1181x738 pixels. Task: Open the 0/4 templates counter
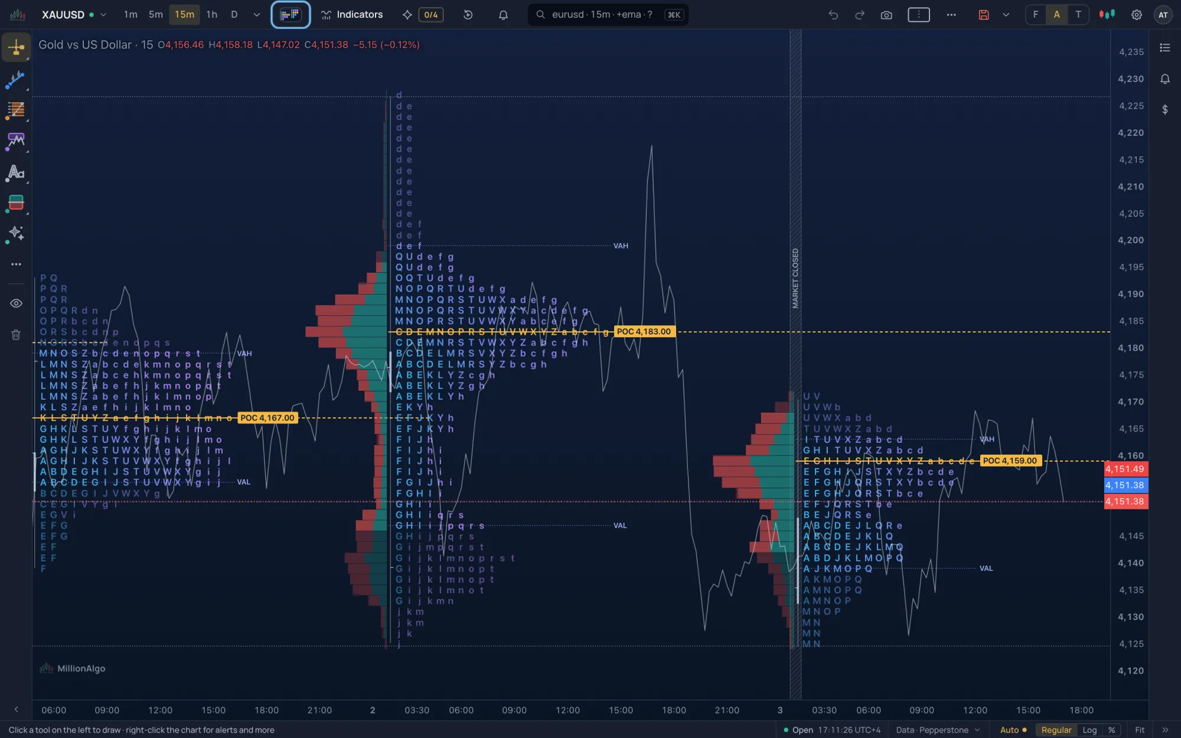(431, 15)
